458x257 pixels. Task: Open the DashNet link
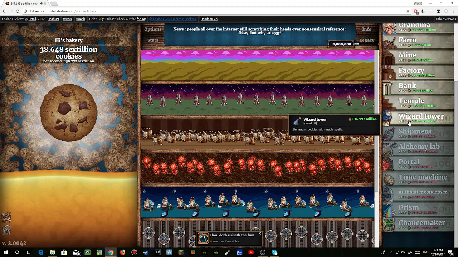[53, 19]
